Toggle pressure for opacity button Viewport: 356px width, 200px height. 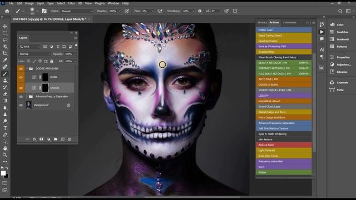(127, 11)
